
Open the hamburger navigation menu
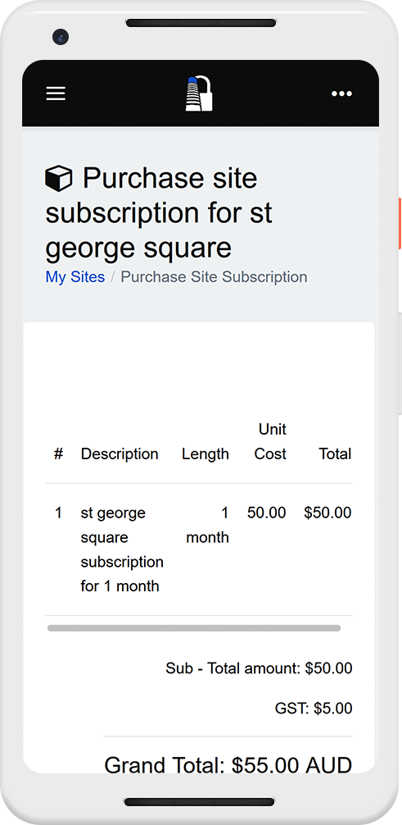click(56, 93)
